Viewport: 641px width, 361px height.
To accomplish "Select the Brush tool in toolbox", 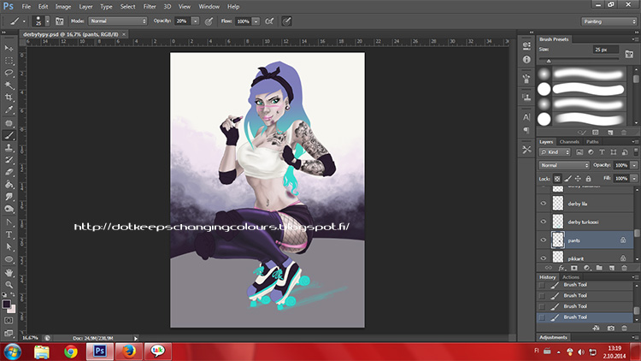I will (9, 135).
